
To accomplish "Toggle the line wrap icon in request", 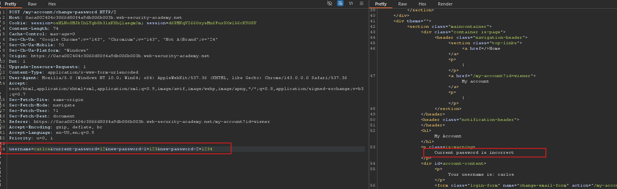I will [340, 3].
